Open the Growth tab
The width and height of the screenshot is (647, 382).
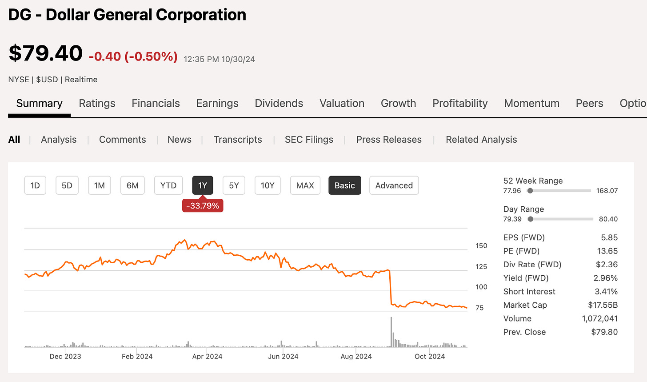(x=398, y=104)
